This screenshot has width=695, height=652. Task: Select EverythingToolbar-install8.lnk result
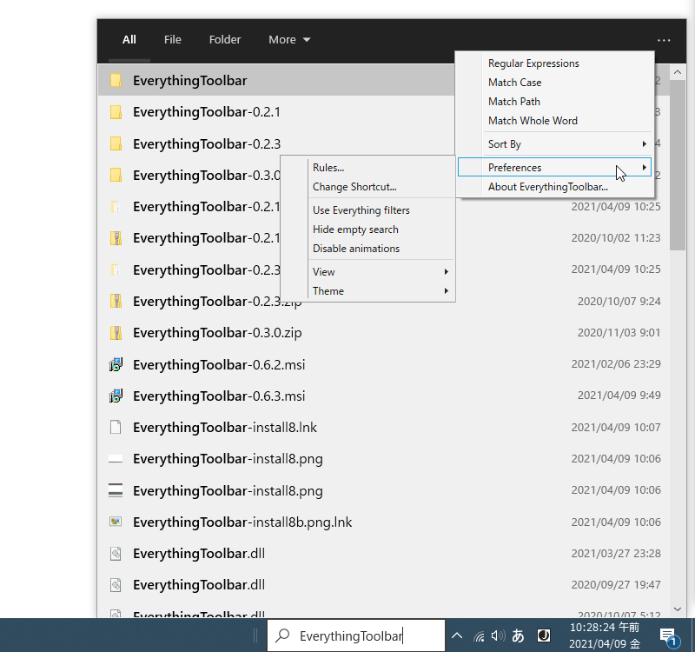[383, 427]
